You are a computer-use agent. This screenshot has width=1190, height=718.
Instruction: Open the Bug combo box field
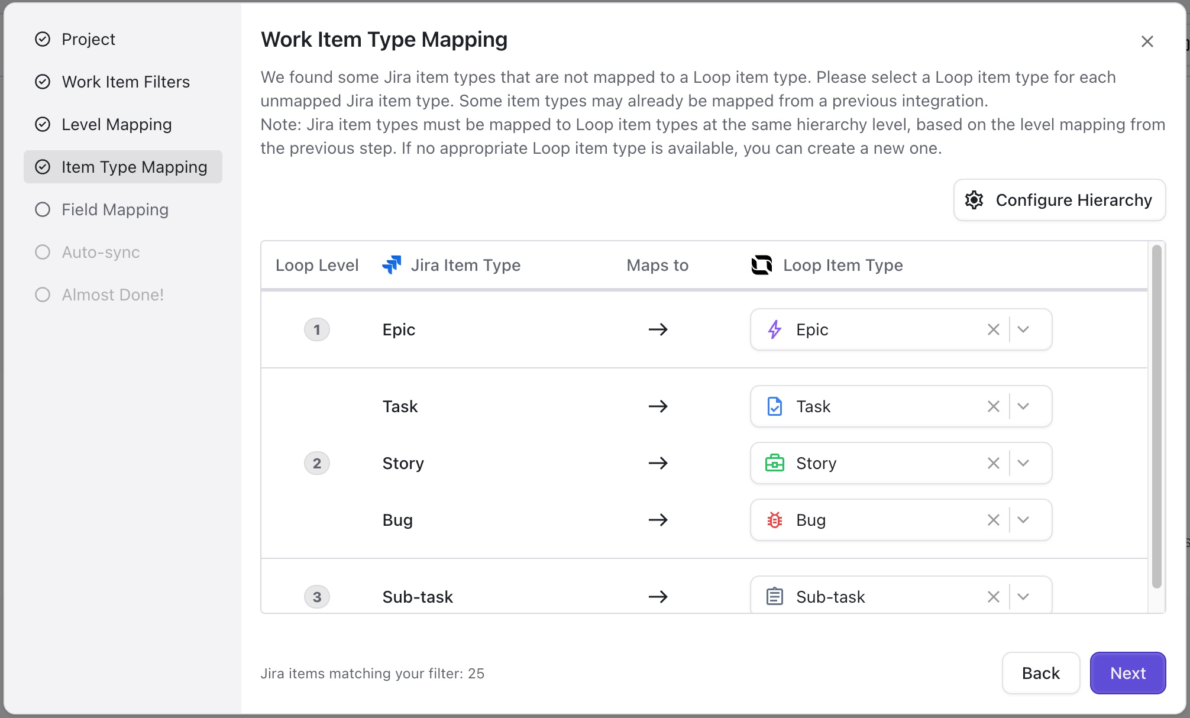(901, 520)
